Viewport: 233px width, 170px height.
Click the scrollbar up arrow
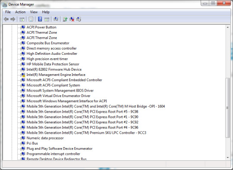tap(228, 27)
